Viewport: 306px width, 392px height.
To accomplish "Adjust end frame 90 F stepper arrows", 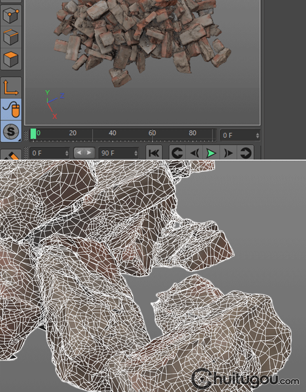I will pyautogui.click(x=136, y=153).
